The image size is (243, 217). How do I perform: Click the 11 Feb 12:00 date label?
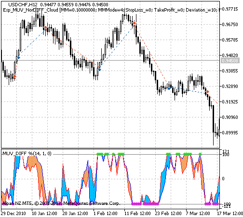137,214
